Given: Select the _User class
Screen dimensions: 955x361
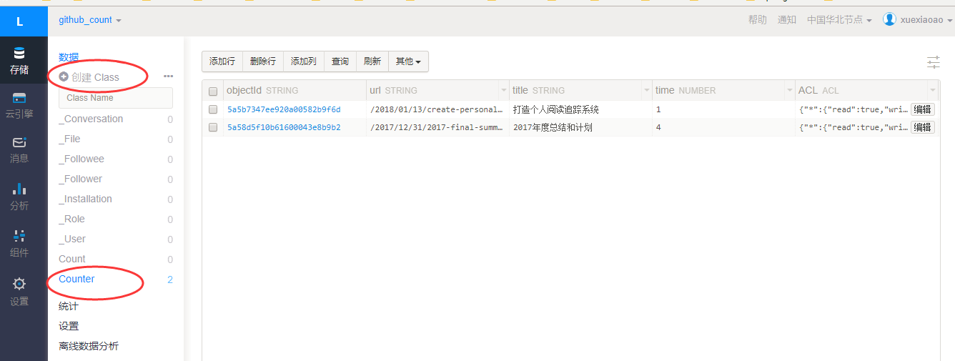Looking at the screenshot, I should pos(72,239).
